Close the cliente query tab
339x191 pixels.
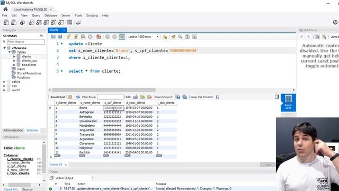click(64, 30)
